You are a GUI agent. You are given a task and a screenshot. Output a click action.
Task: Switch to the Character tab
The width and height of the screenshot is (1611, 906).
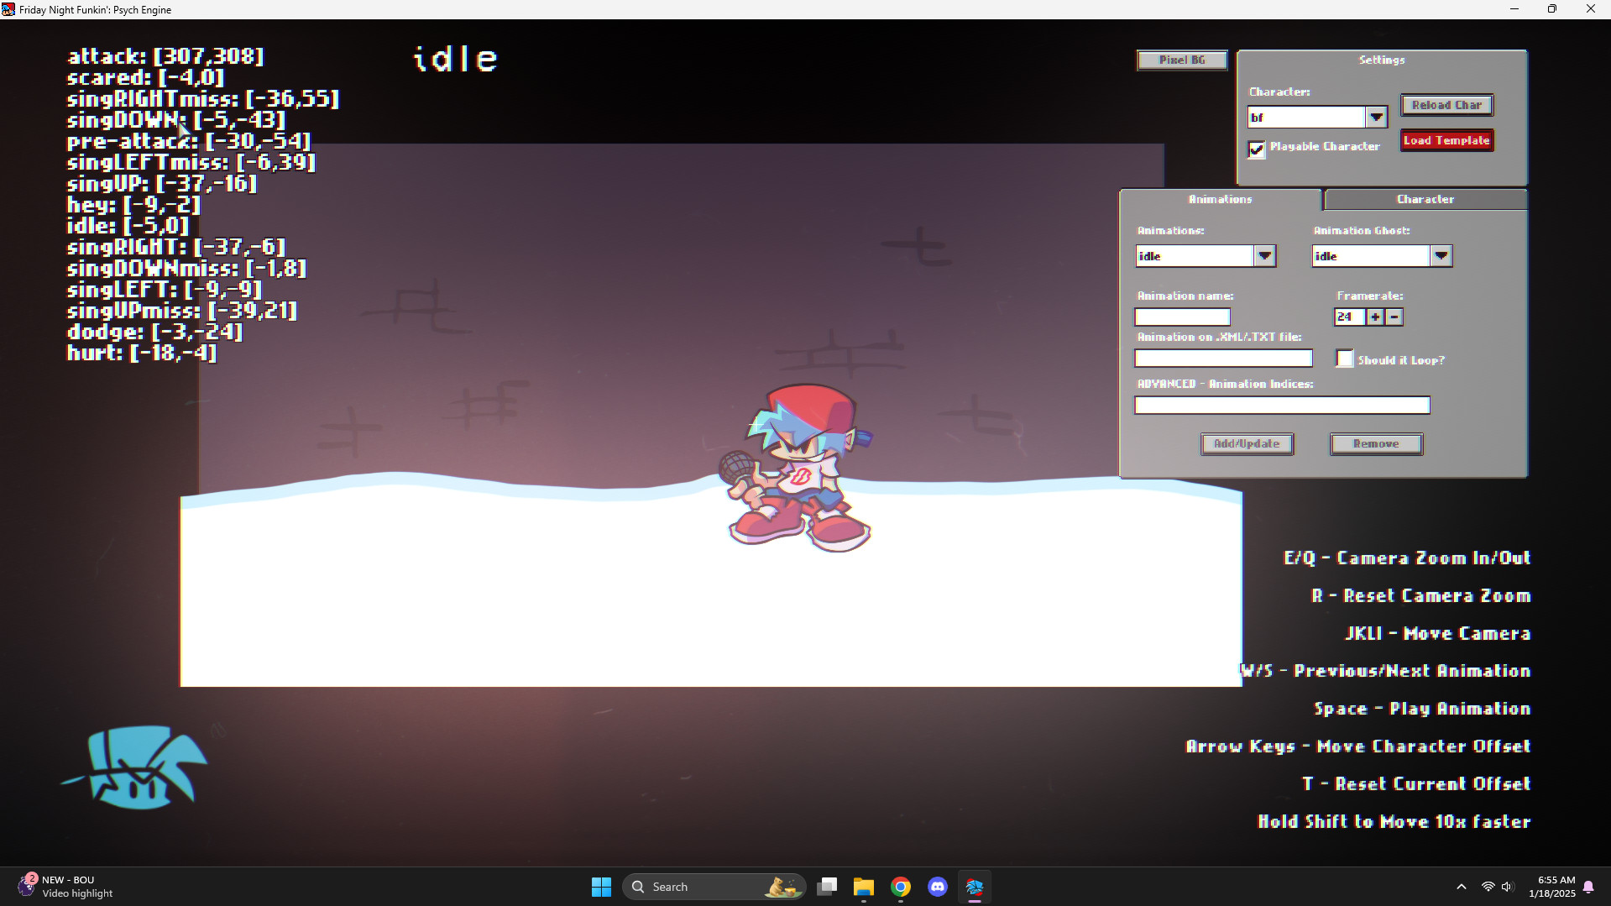click(1425, 200)
